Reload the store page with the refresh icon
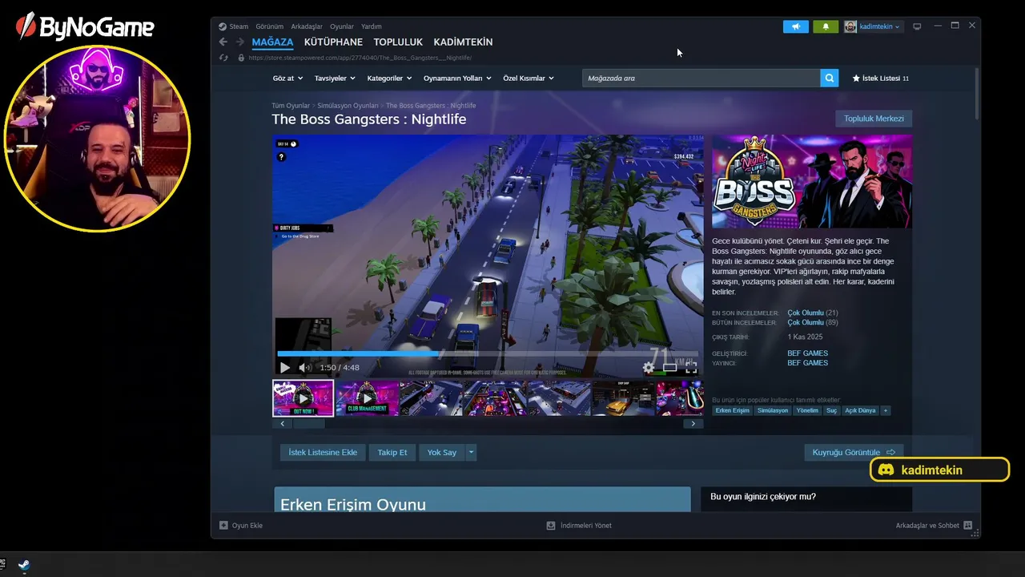Image resolution: width=1025 pixels, height=577 pixels. click(223, 58)
